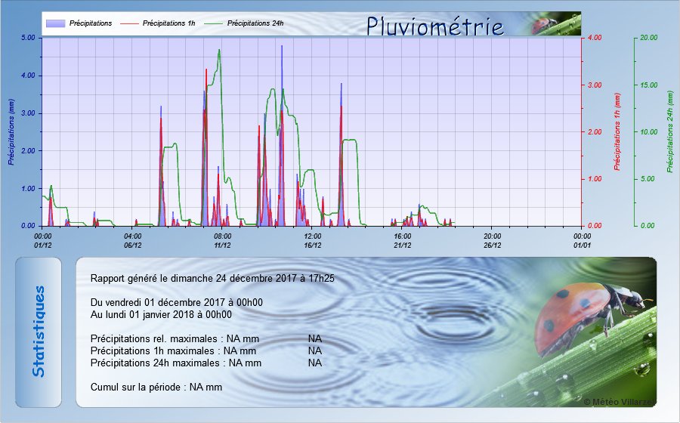
Task: Click the red axis value 4.00
Action: [x=595, y=38]
